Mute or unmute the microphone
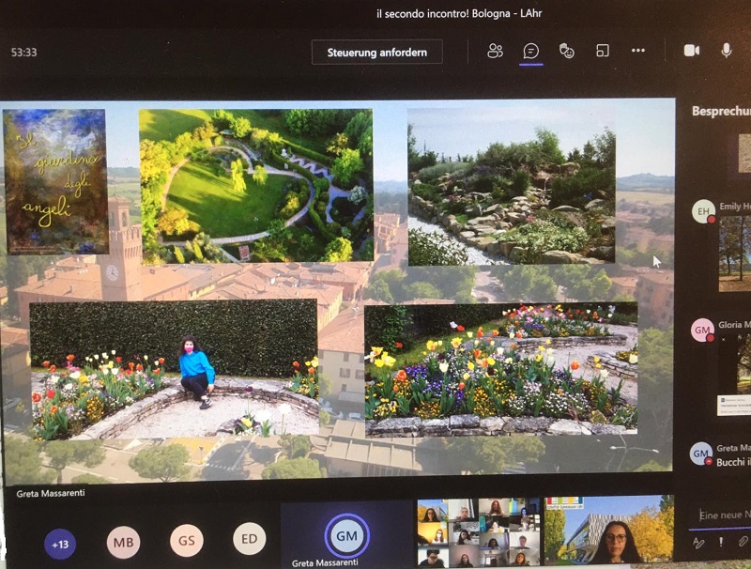The height and width of the screenshot is (569, 751). pos(727,51)
